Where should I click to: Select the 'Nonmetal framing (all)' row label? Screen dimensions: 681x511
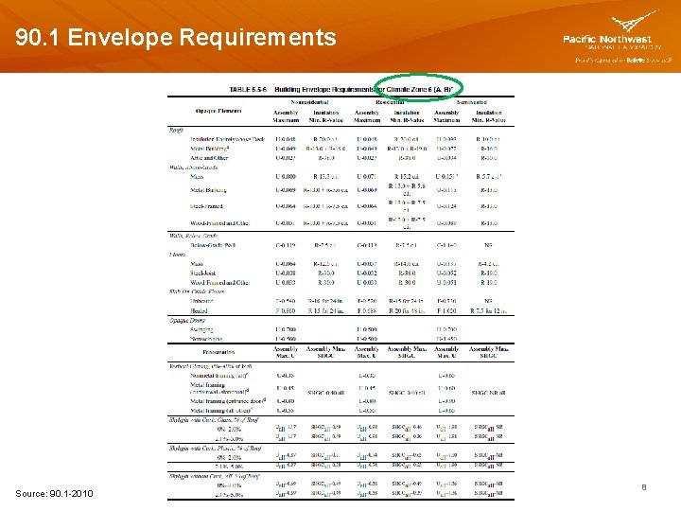pos(219,376)
